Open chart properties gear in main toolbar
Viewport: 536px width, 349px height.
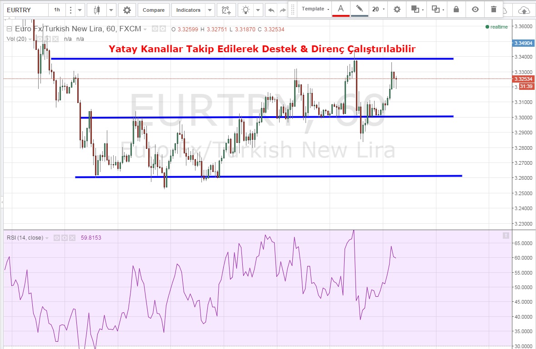point(127,10)
